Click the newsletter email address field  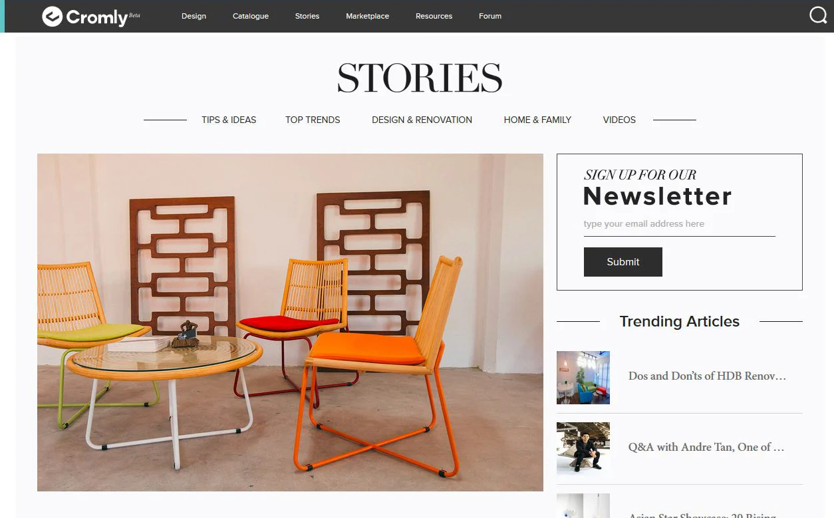679,225
